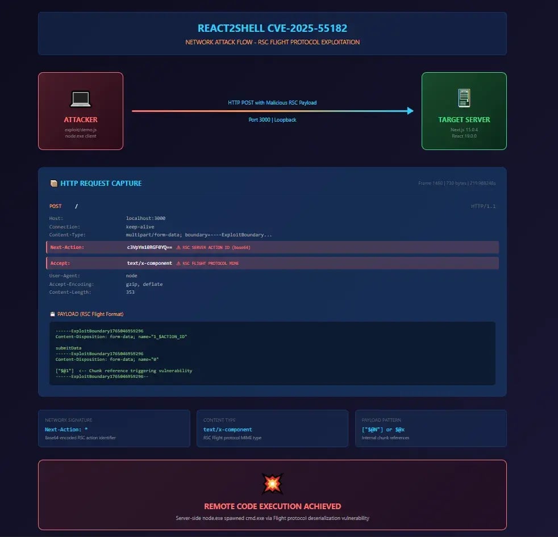Image resolution: width=558 pixels, height=537 pixels.
Task: Click the REMOTE CODE EXECUTION ACHIEVED banner
Action: [x=272, y=506]
